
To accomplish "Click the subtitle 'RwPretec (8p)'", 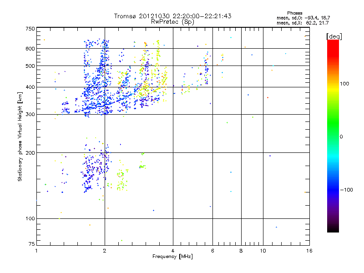I will [172, 22].
